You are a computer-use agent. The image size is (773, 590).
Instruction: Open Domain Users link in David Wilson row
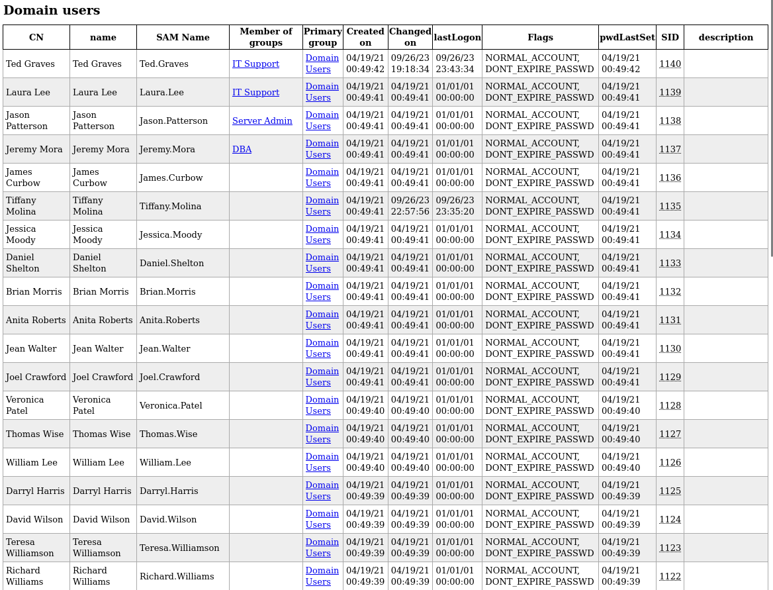pos(322,519)
